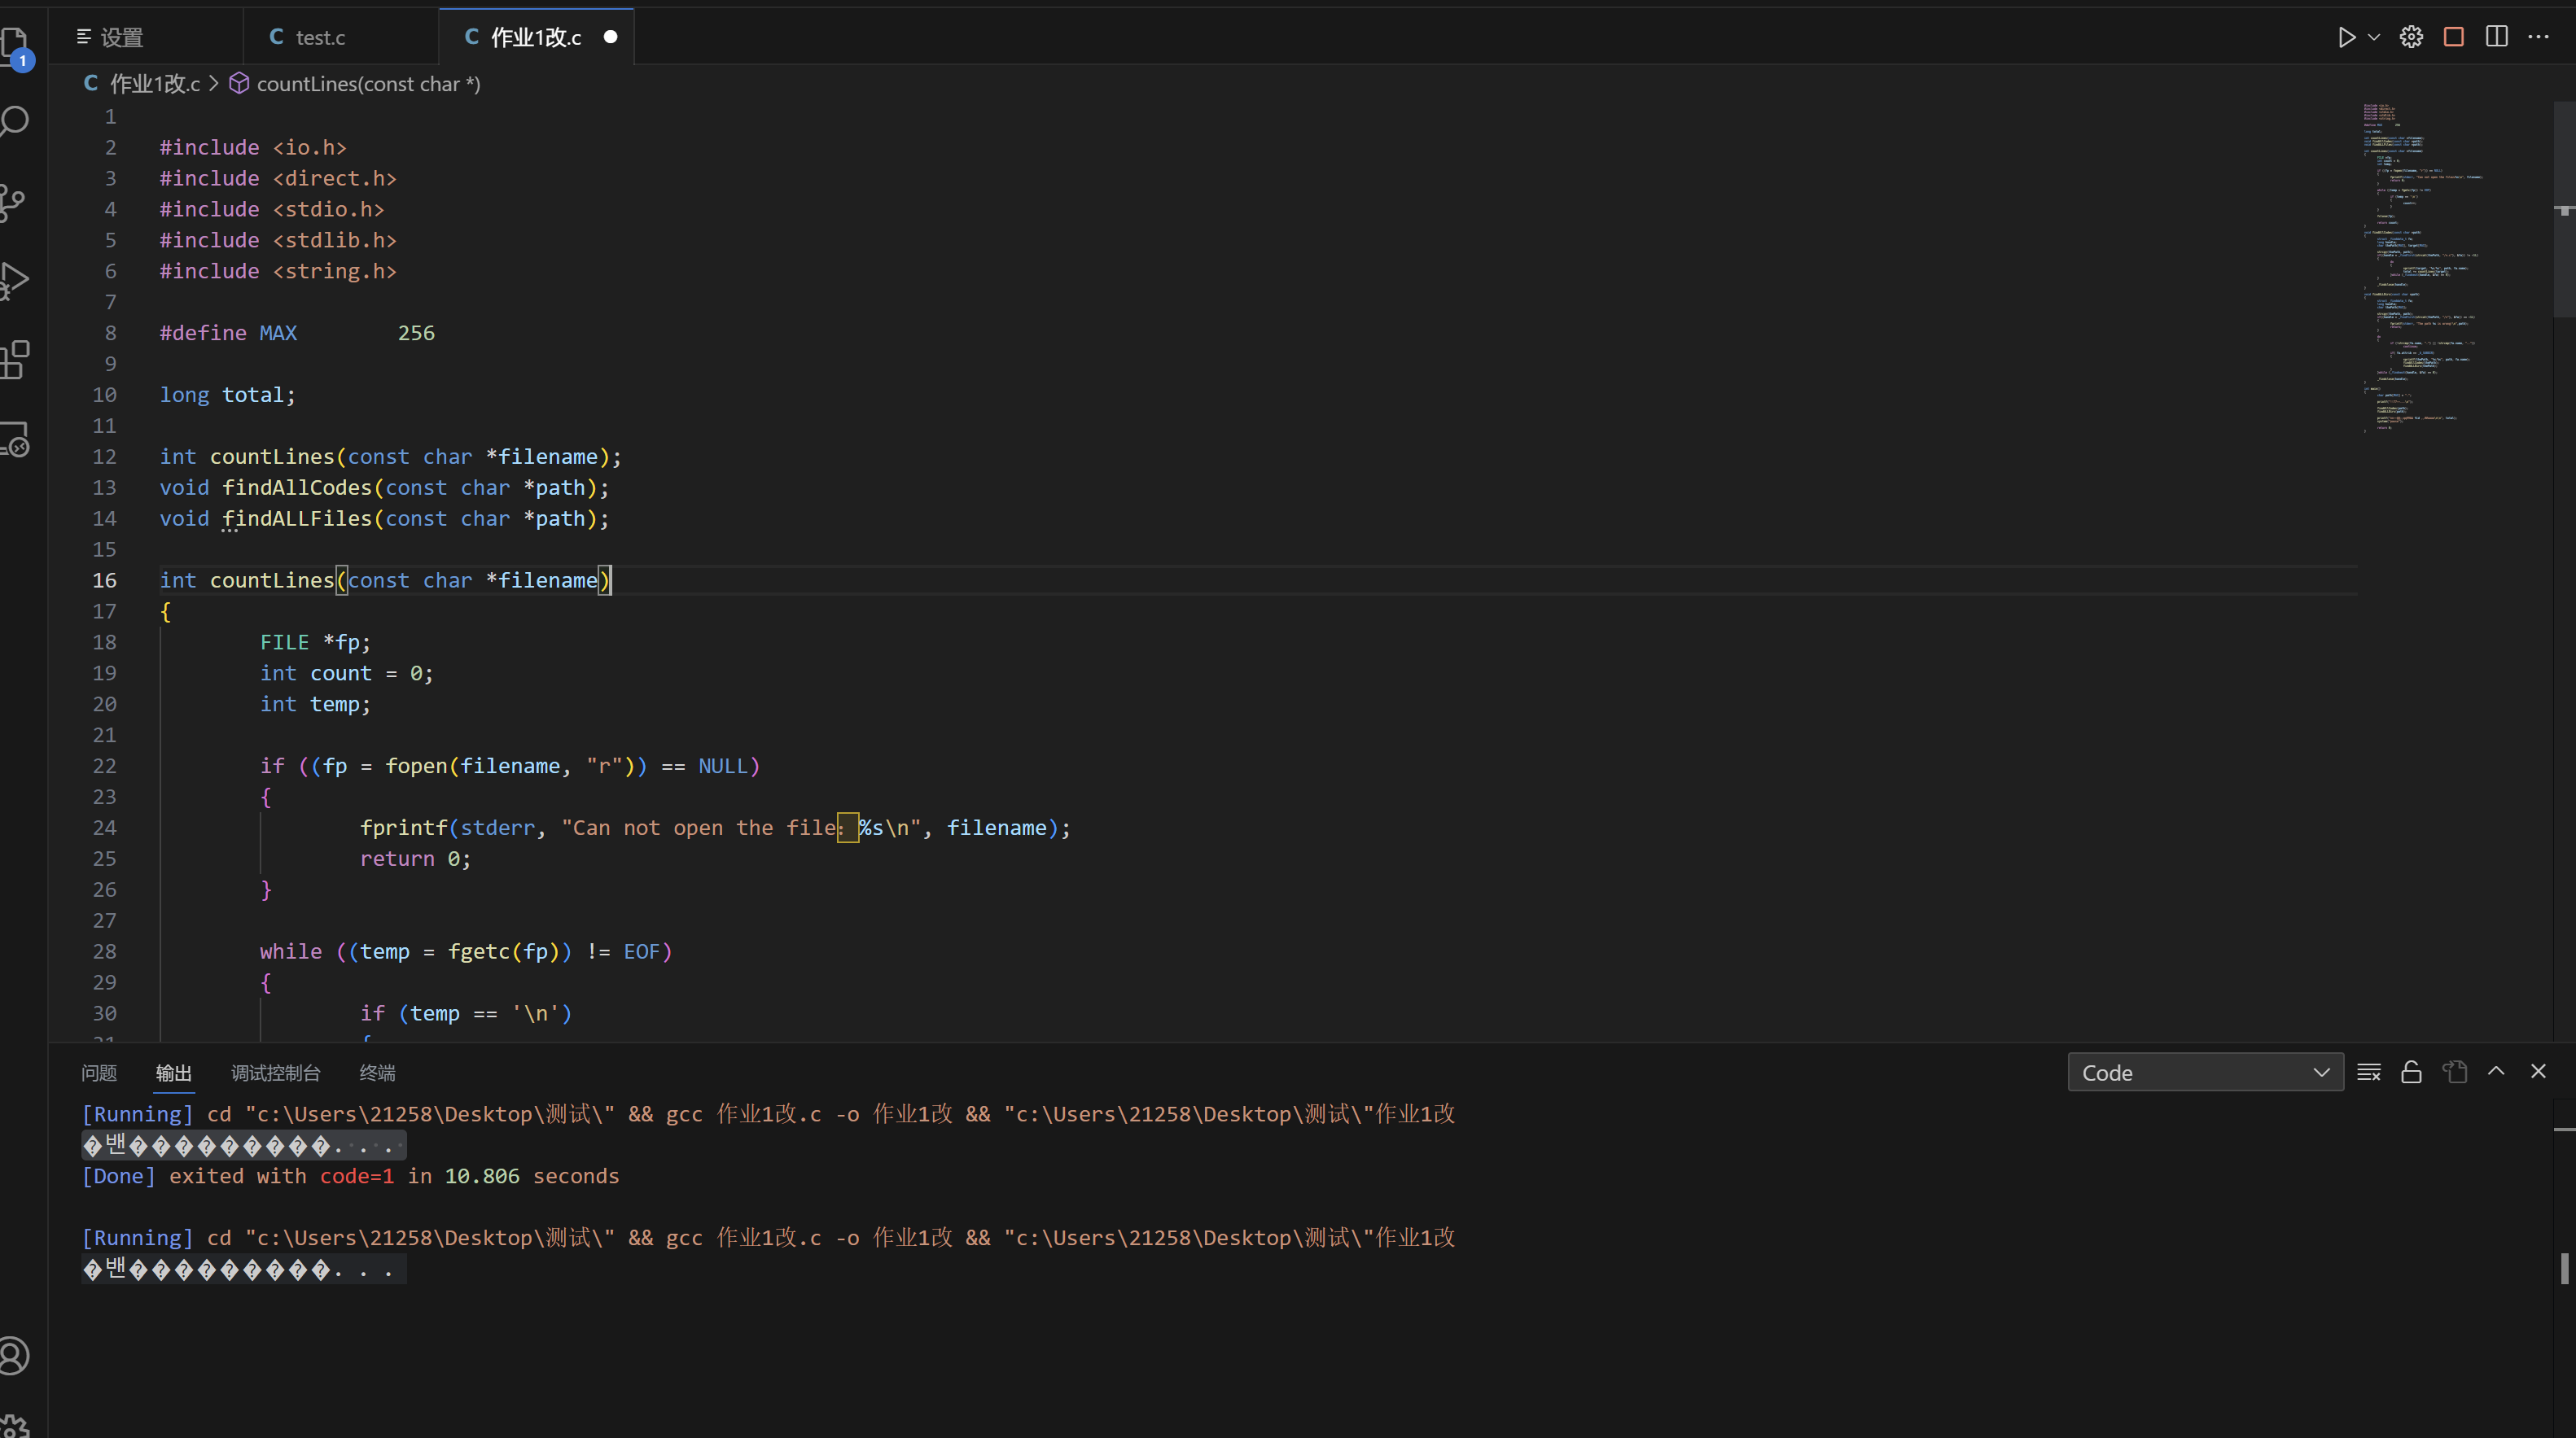Open the Search view in activity bar
Image resolution: width=2576 pixels, height=1438 pixels.
pyautogui.click(x=14, y=122)
